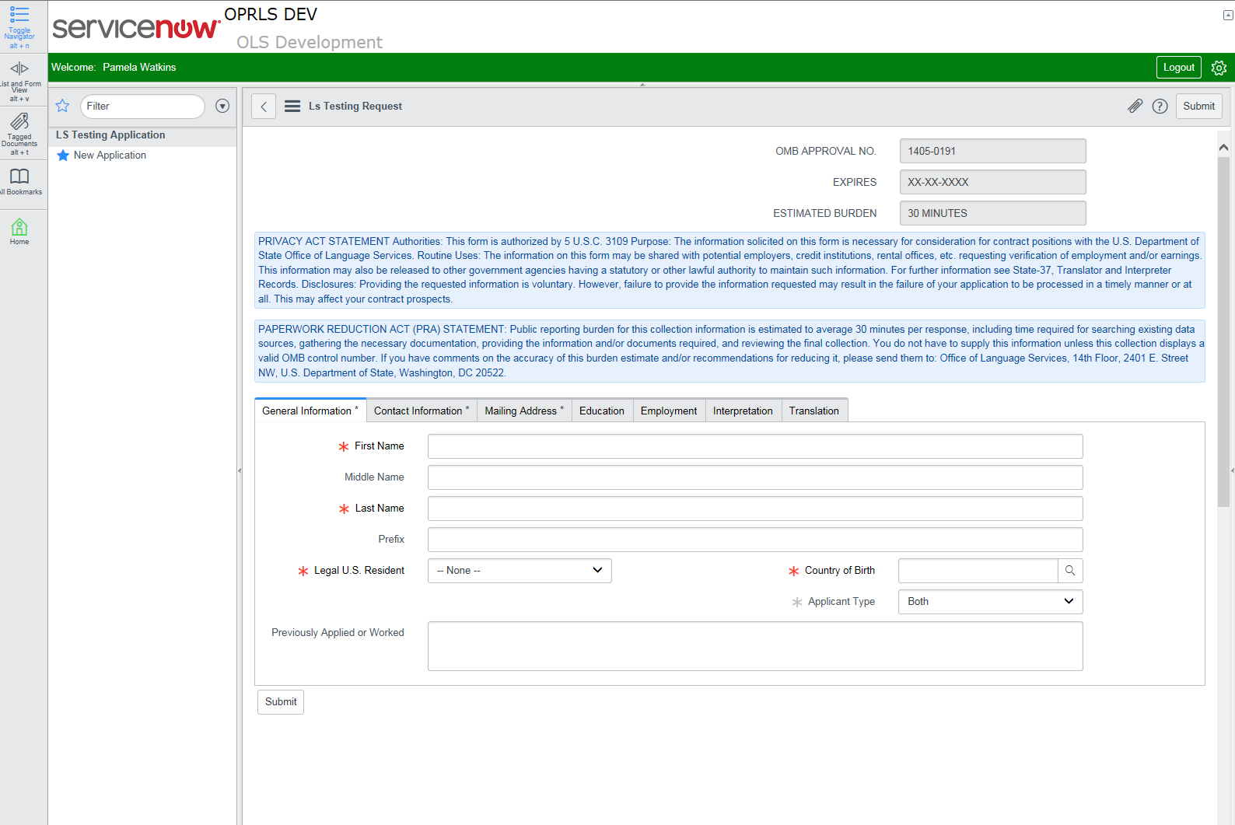1235x825 pixels.
Task: Switch to the Contact Information tab
Action: (421, 411)
